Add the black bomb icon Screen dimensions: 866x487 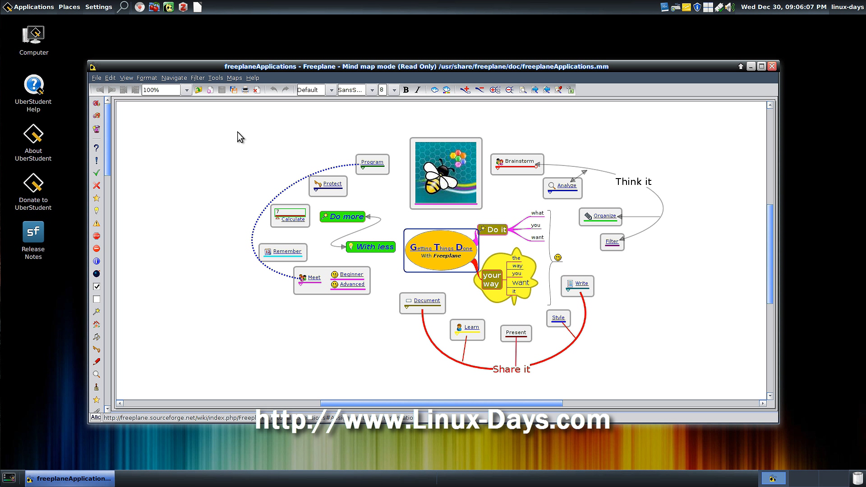[x=96, y=274]
